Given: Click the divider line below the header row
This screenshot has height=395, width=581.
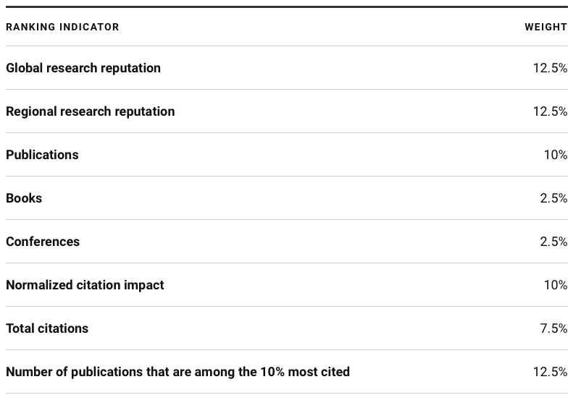Looking at the screenshot, I should pos(290,46).
